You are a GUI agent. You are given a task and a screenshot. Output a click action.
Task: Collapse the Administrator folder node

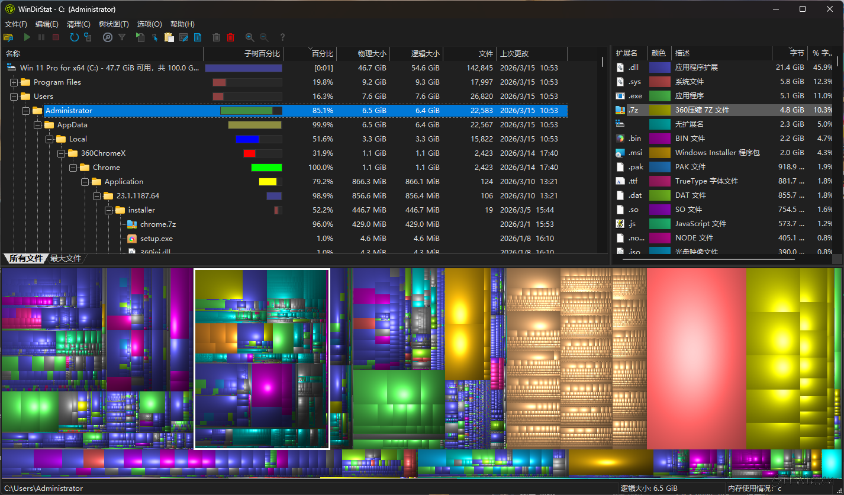coord(26,111)
